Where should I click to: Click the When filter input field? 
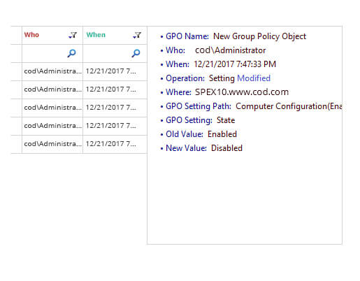[108, 53]
